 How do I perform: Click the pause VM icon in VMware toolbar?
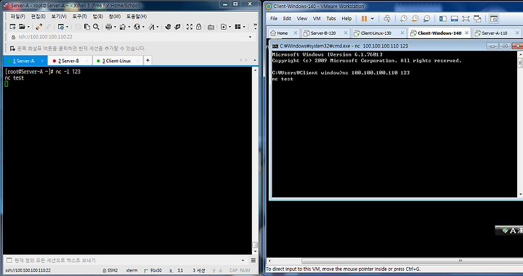364,19
